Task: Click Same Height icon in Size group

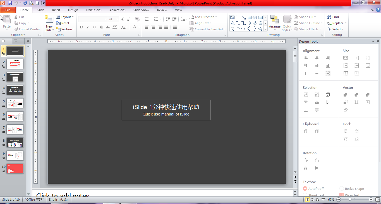Action: [x=357, y=58]
